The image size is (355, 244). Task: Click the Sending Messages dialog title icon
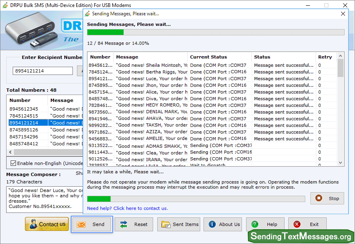click(x=87, y=14)
